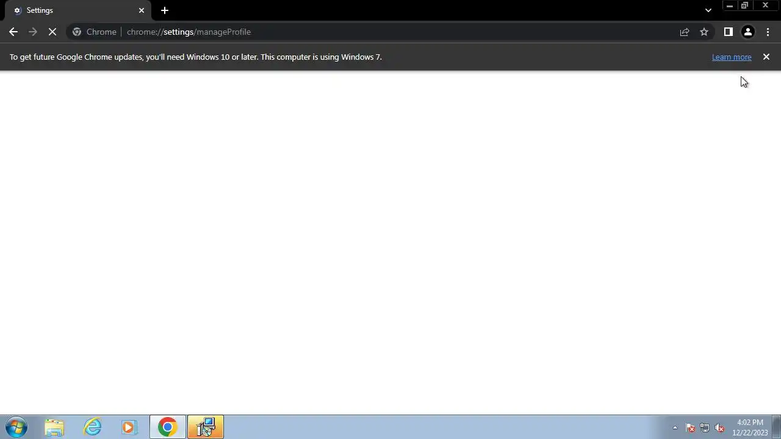Restore down the Chrome window
This screenshot has height=439, width=781.
pos(745,5)
